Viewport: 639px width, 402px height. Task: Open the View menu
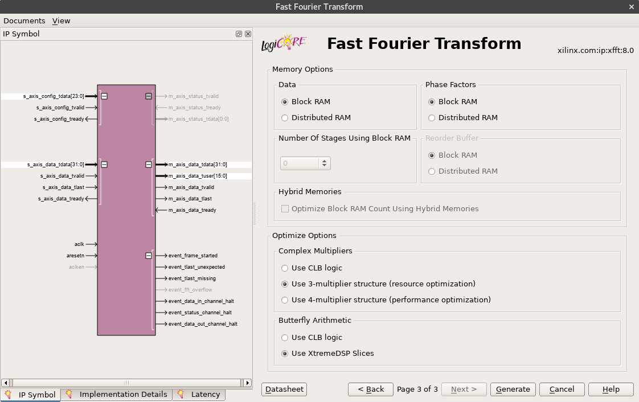pos(61,20)
